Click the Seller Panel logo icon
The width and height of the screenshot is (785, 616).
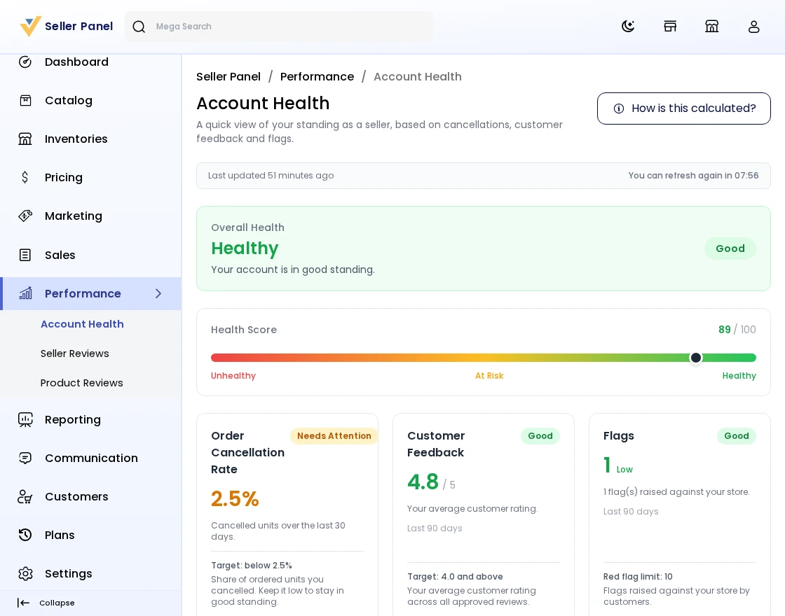coord(30,26)
